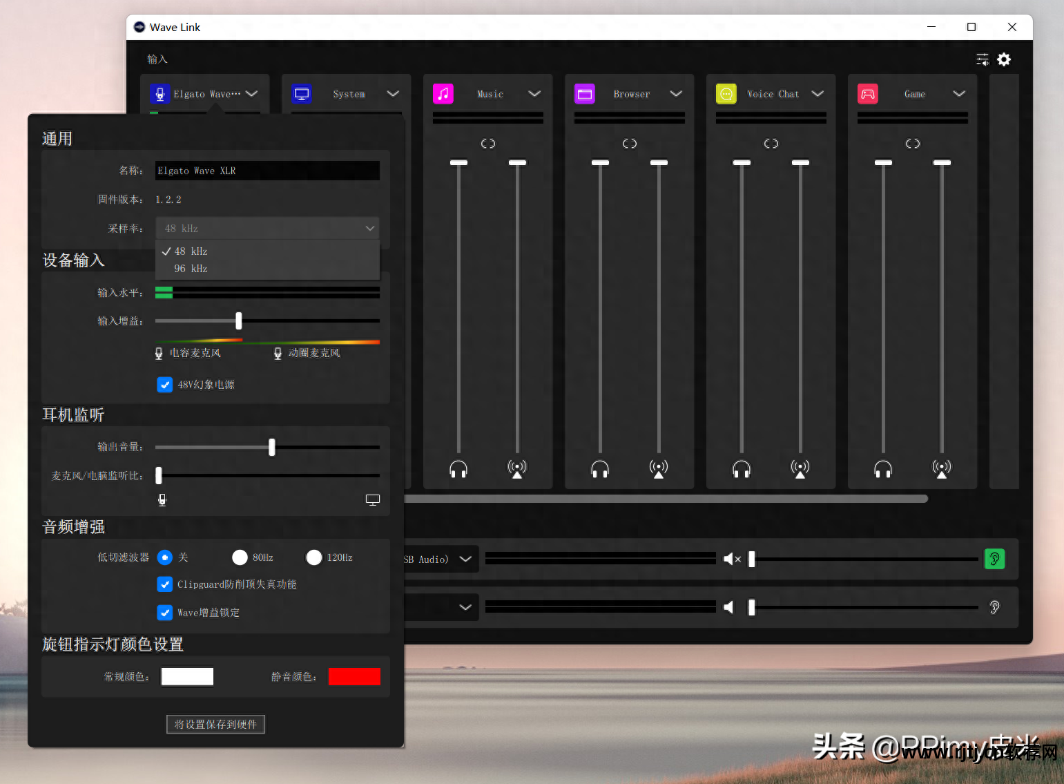Viewport: 1064px width, 784px height.
Task: Open the mixer filter settings icon
Action: pos(983,59)
